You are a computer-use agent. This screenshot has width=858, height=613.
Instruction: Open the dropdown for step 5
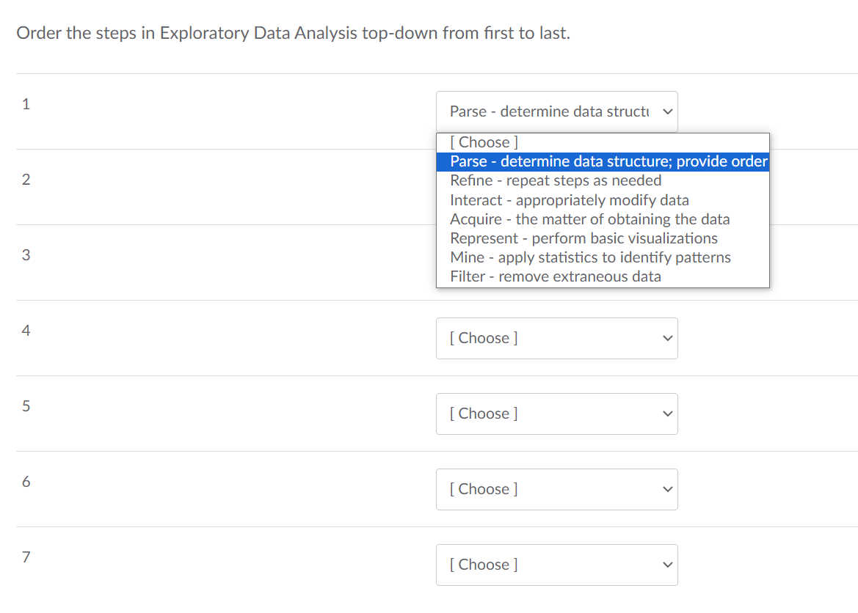click(x=556, y=414)
